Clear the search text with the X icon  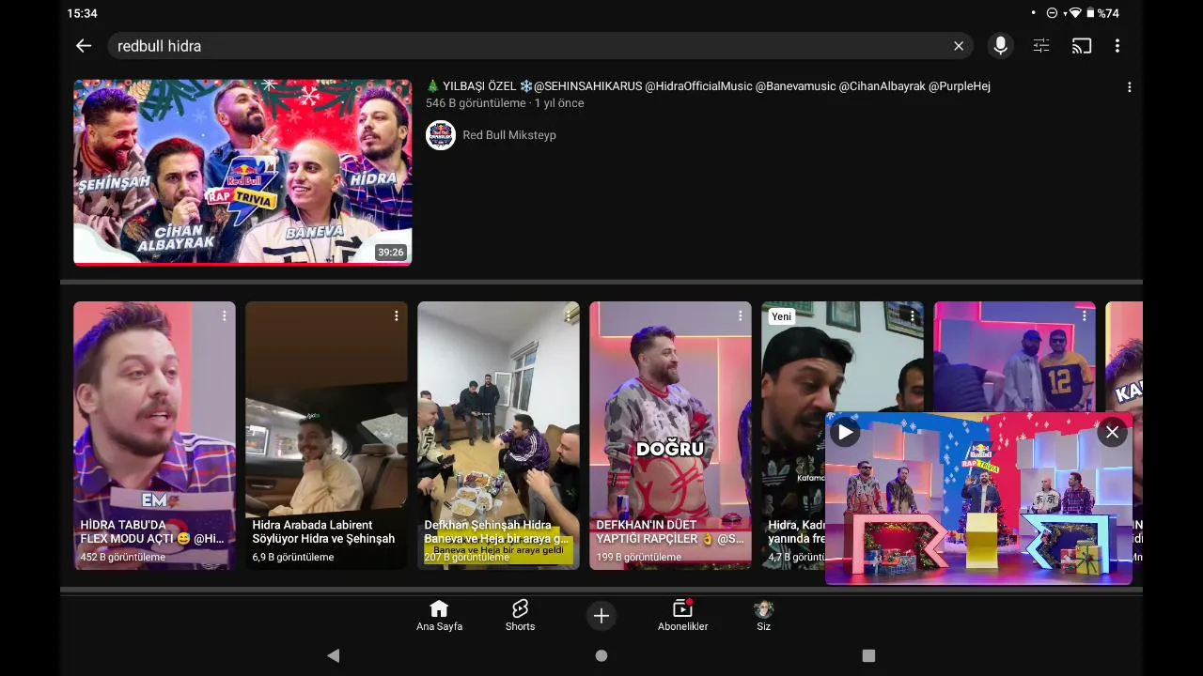959,46
